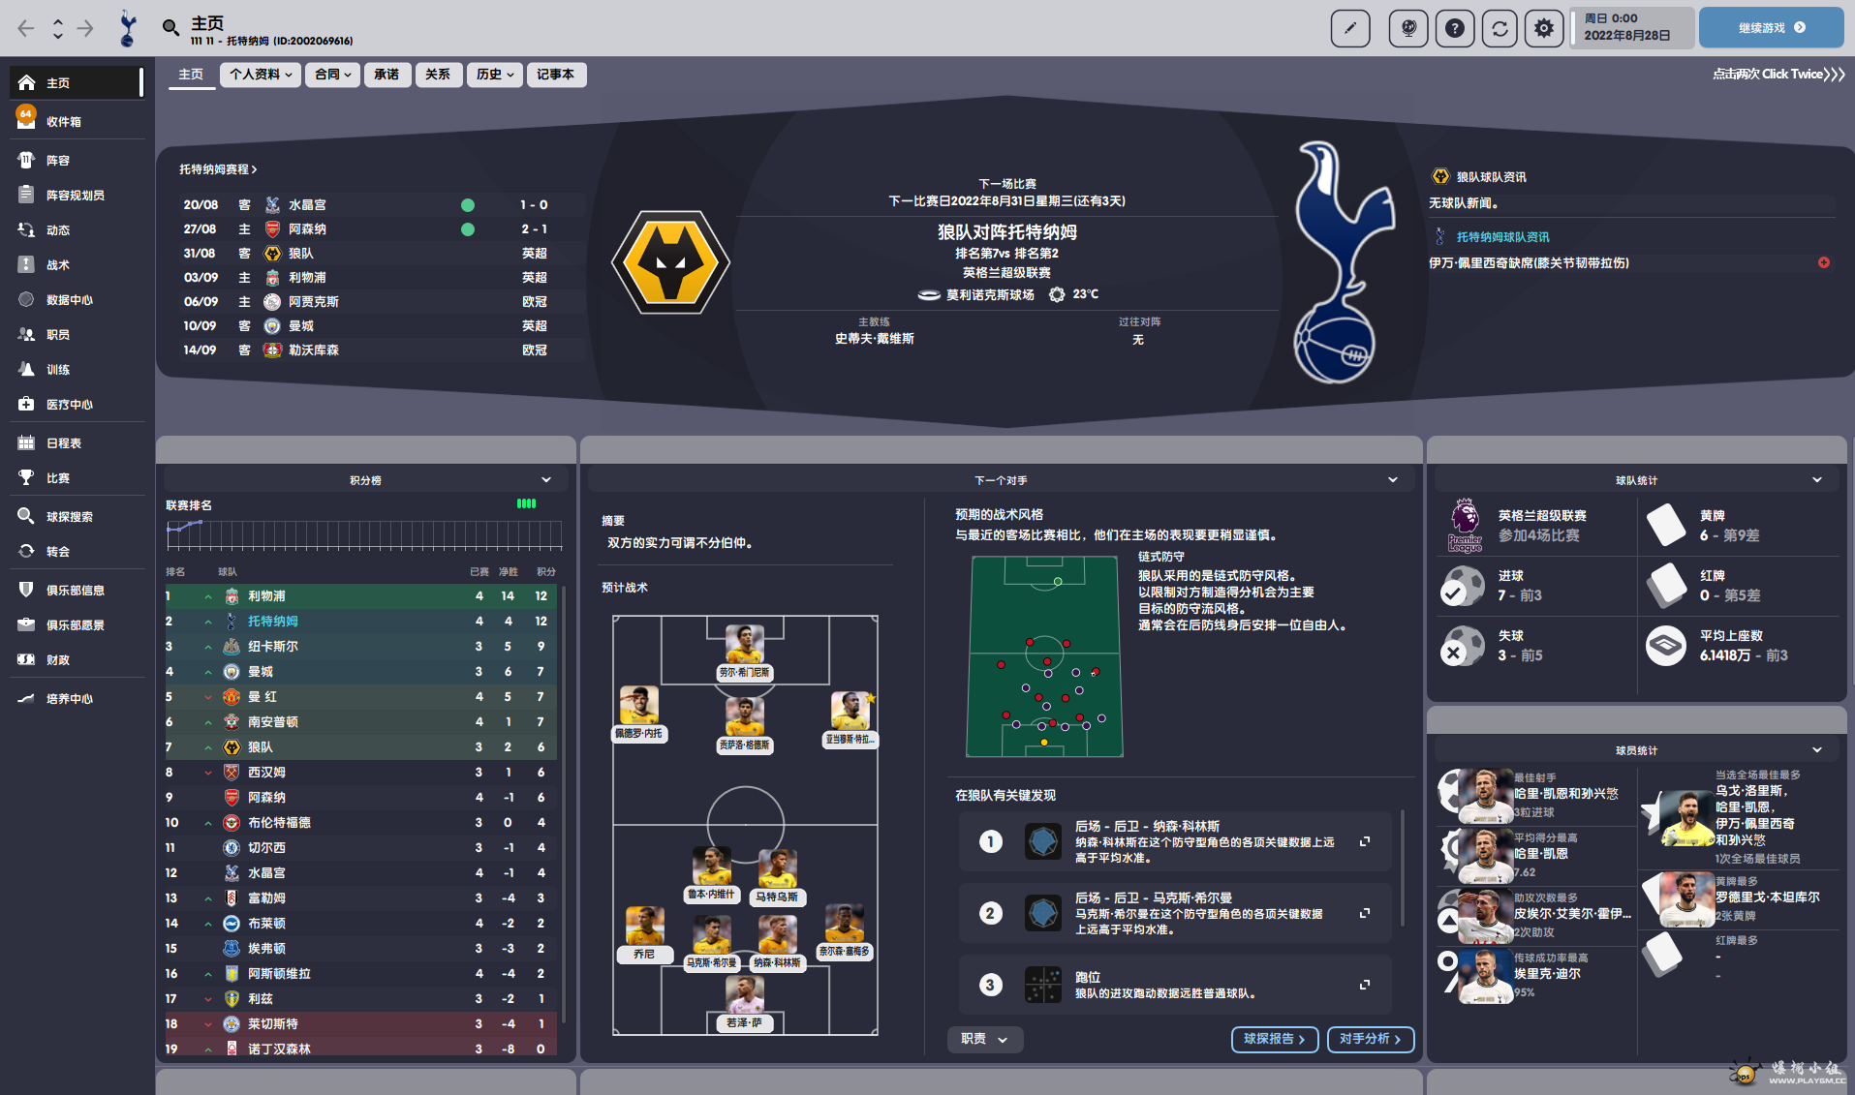The image size is (1855, 1095).
Task: Expand key finding 1 纳森·科林斯
Action: point(1364,841)
